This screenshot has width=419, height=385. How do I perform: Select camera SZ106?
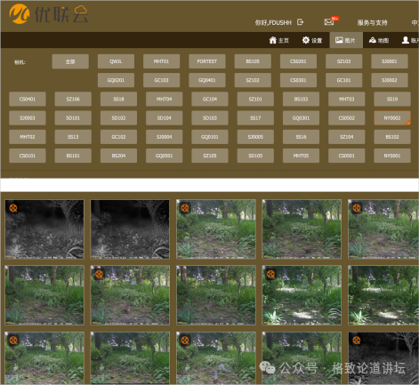[x=73, y=100]
